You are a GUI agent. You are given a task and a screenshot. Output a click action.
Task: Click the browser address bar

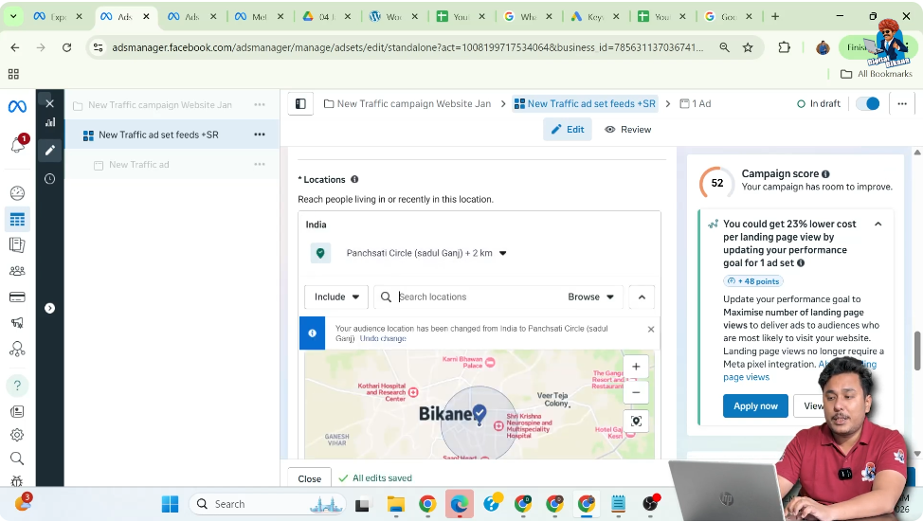point(407,47)
